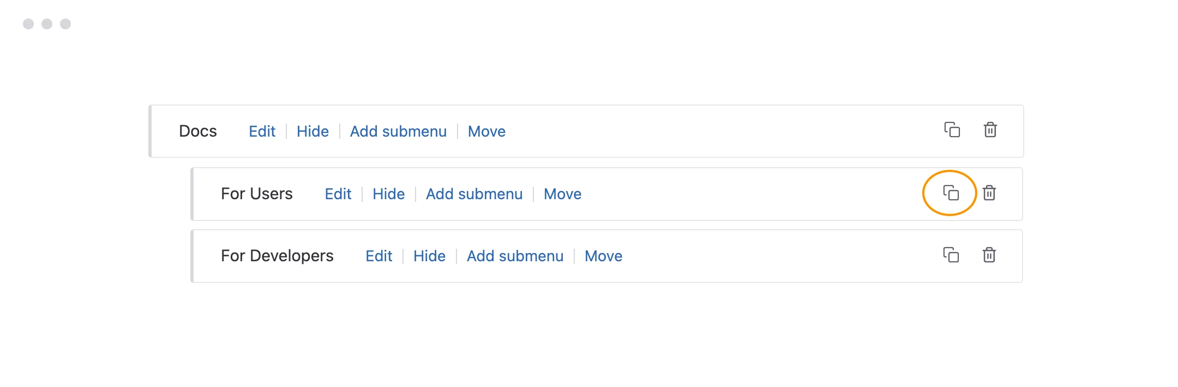Edit the Docs menu item
Image resolution: width=1178 pixels, height=387 pixels.
tap(262, 131)
